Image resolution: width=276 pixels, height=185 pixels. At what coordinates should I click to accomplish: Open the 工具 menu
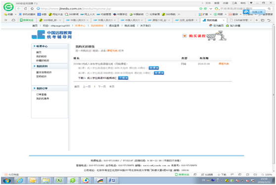(x=234, y=3)
